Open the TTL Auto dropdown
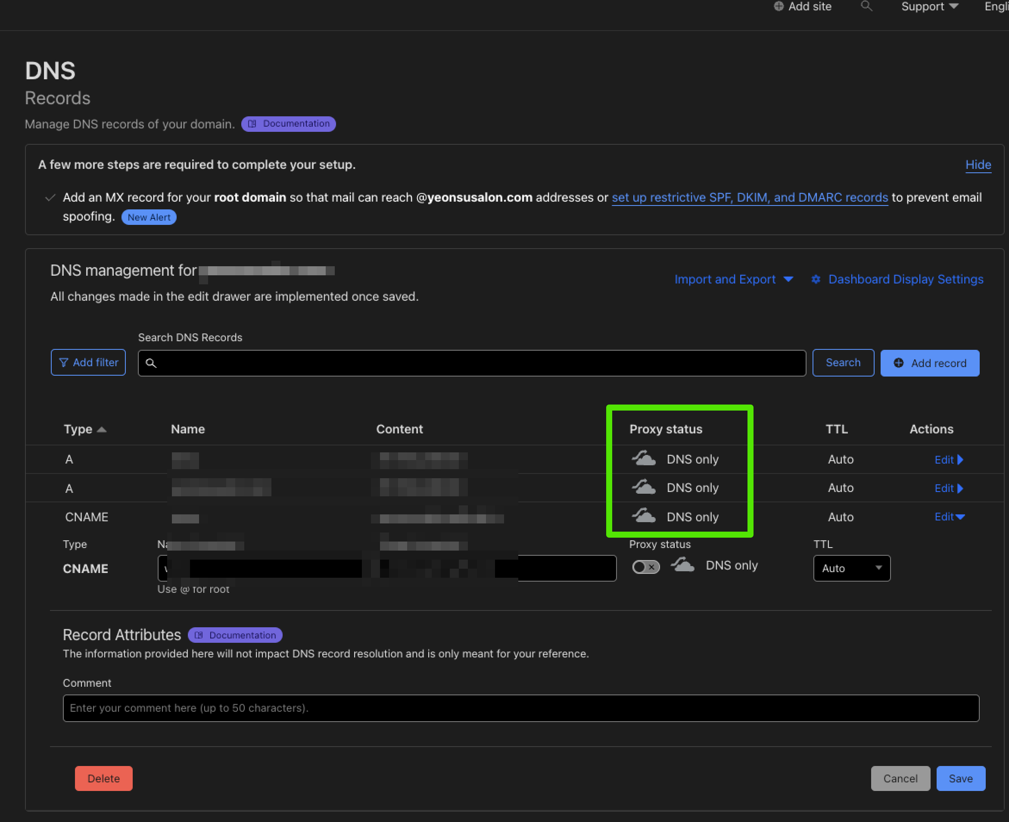Screen dimensions: 1009x822 pyautogui.click(x=851, y=568)
